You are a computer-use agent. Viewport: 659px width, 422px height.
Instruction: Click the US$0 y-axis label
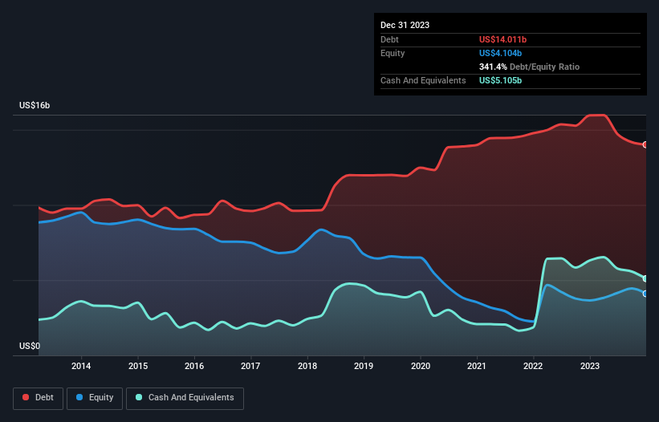pyautogui.click(x=30, y=346)
